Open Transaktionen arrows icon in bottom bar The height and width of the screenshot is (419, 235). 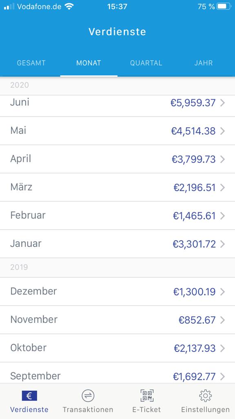[88, 396]
